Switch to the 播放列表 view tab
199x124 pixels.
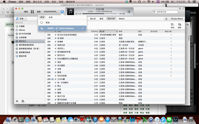(x=111, y=19)
